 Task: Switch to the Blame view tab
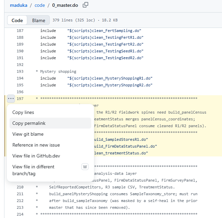point(38,20)
